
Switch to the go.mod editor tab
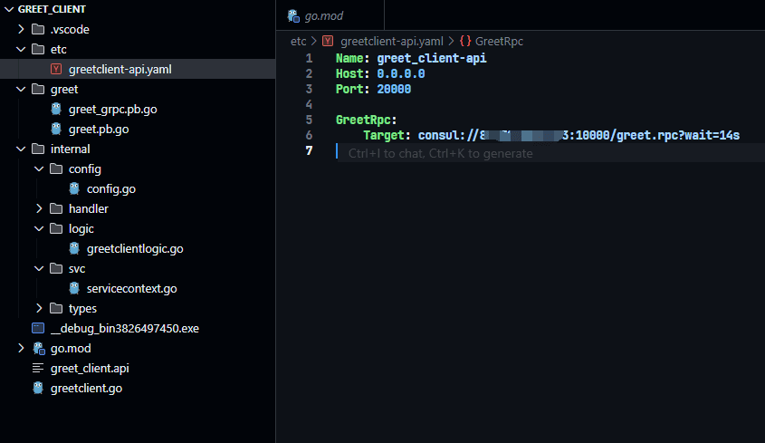pos(325,15)
